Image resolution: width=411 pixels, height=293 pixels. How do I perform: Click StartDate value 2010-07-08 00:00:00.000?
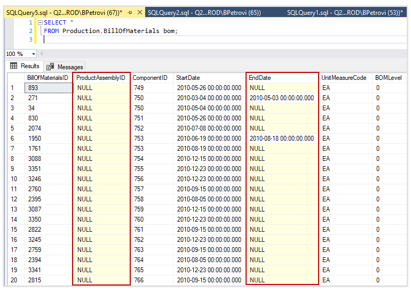point(209,128)
